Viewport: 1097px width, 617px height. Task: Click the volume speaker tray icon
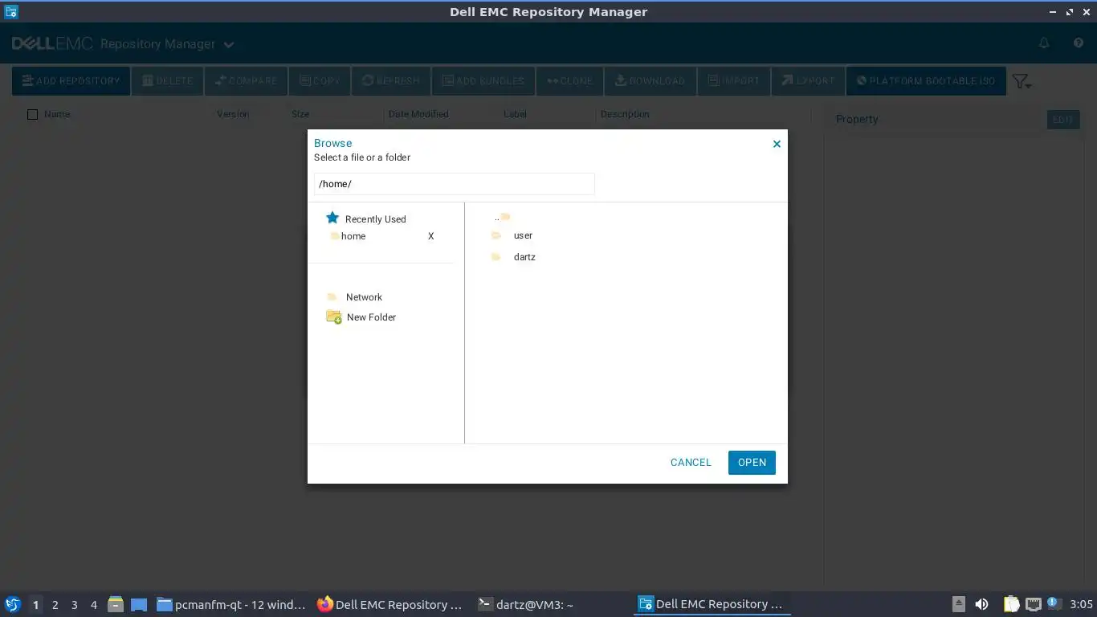(981, 604)
